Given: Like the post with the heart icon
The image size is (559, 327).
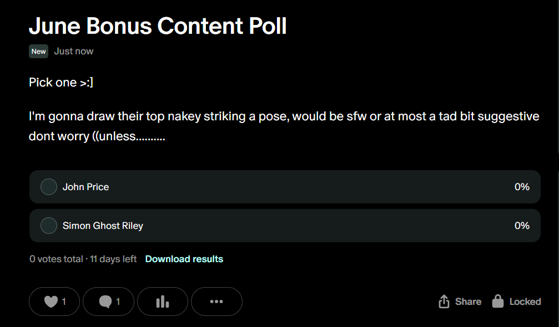Looking at the screenshot, I should click(51, 302).
